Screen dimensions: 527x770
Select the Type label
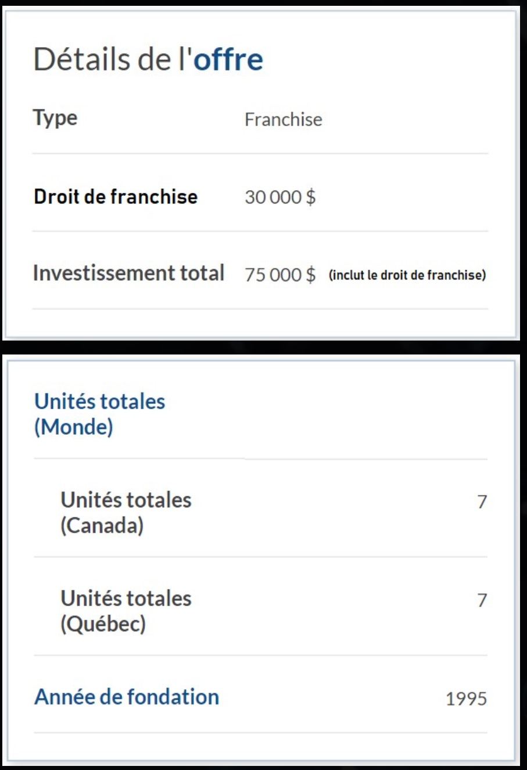55,119
